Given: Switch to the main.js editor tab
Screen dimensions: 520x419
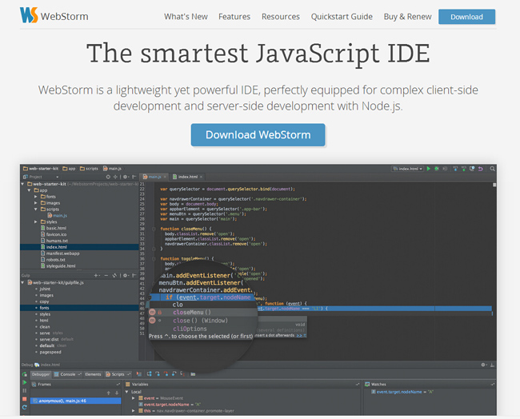Looking at the screenshot, I should pyautogui.click(x=152, y=177).
